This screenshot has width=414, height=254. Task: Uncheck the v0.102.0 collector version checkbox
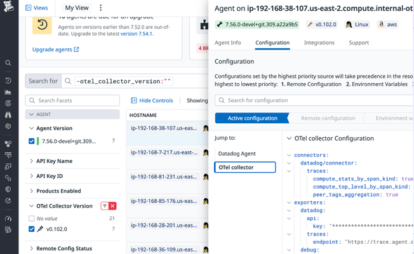click(x=32, y=229)
